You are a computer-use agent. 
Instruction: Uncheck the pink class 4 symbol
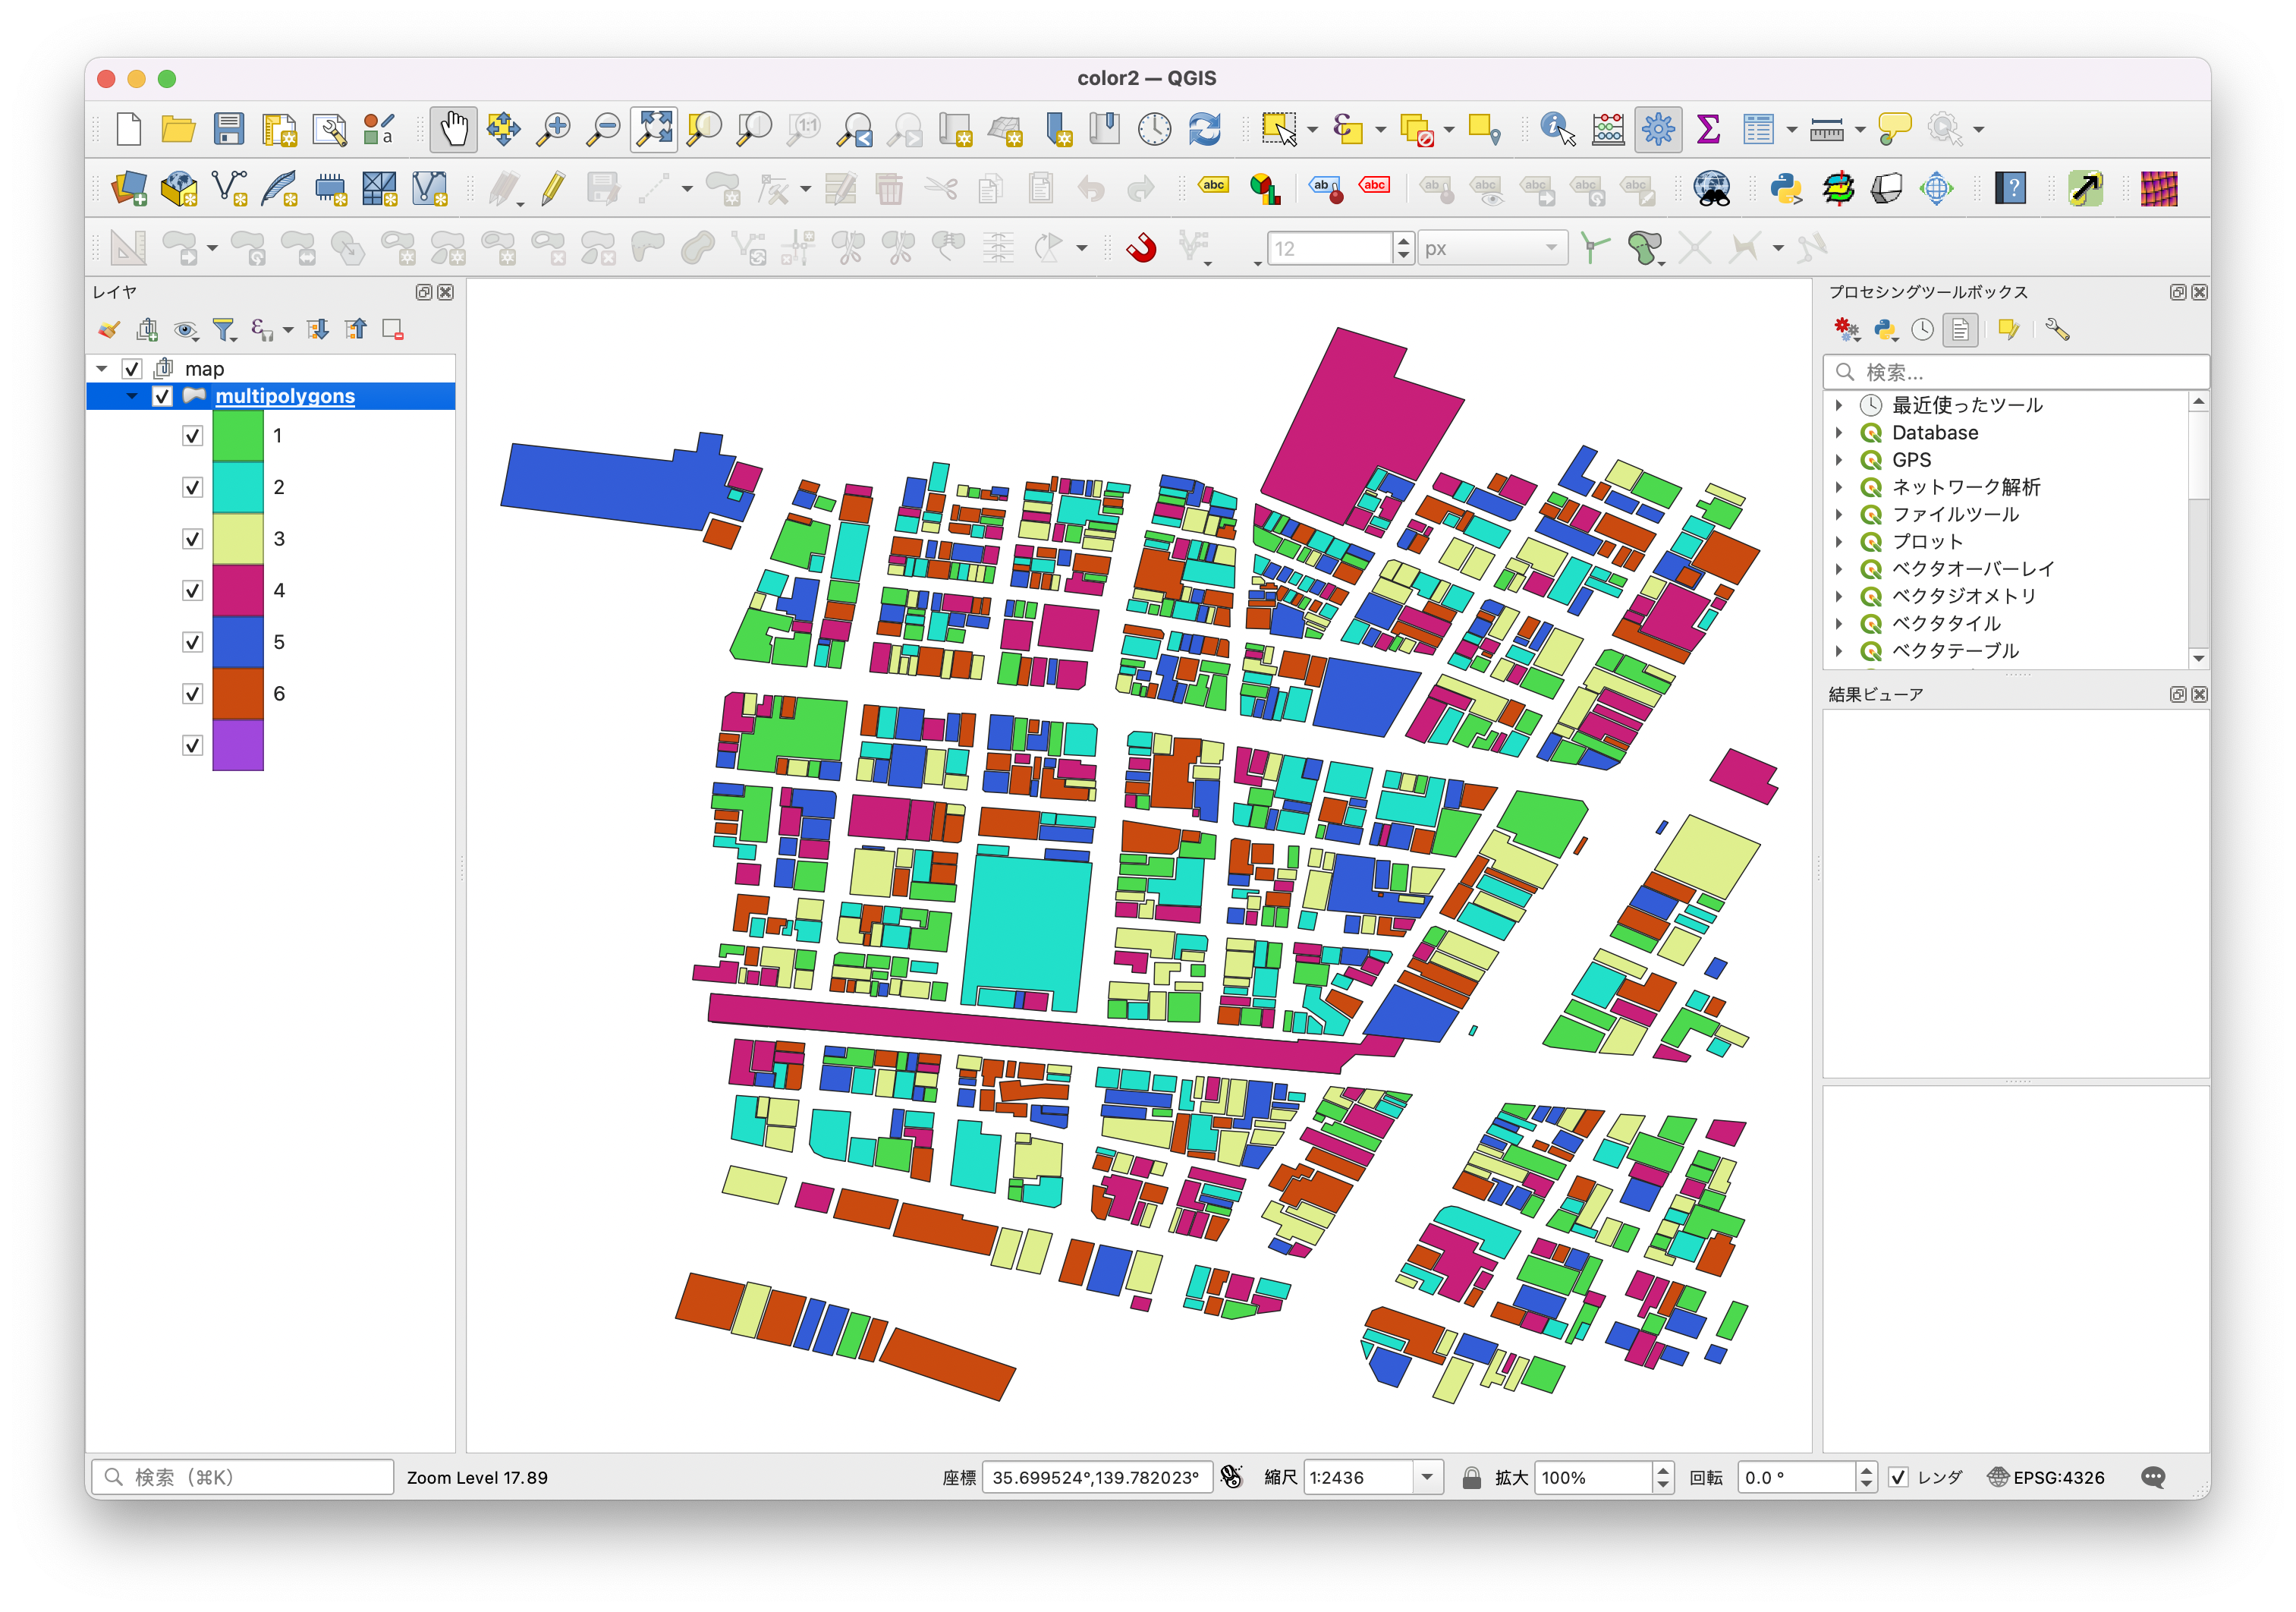192,590
